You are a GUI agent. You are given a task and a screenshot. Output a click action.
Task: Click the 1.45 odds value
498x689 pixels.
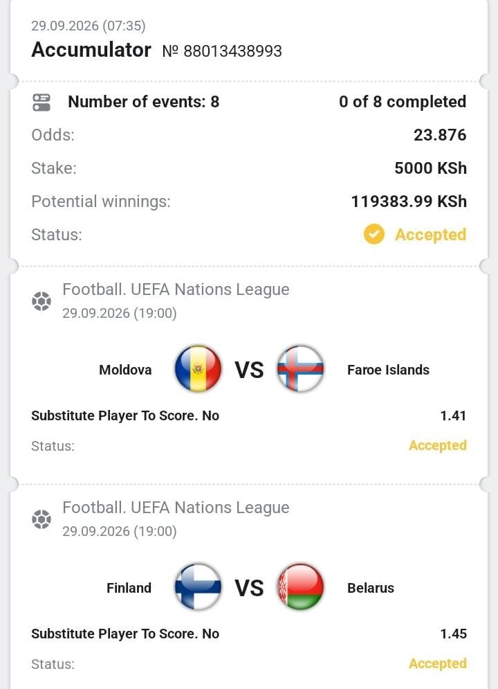[x=453, y=634]
